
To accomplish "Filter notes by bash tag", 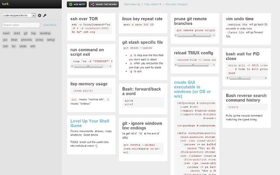I will click(x=6, y=33).
